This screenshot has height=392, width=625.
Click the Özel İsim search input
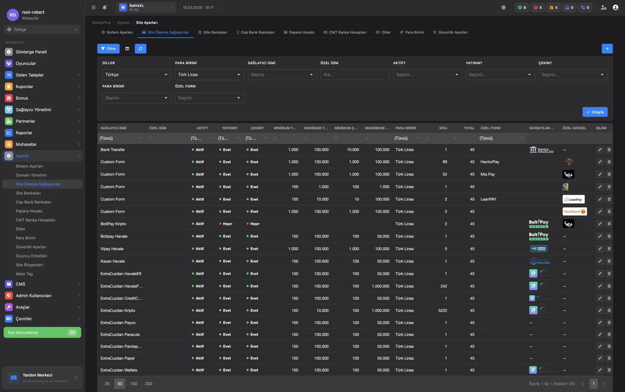354,75
